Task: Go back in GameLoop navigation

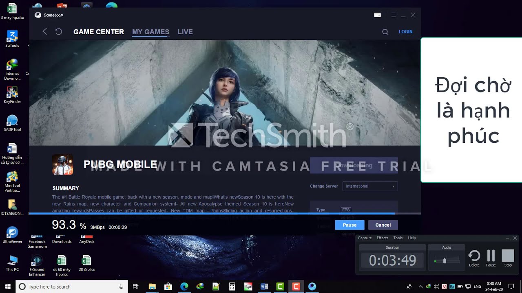Action: pos(45,31)
